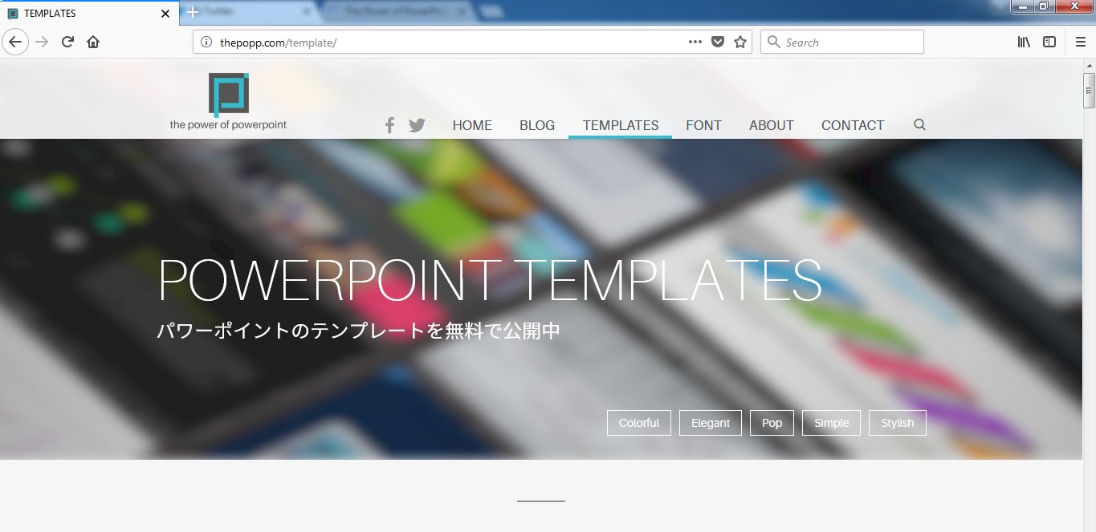The width and height of the screenshot is (1096, 532).
Task: Open ABOUT in site navigation
Action: 772,125
